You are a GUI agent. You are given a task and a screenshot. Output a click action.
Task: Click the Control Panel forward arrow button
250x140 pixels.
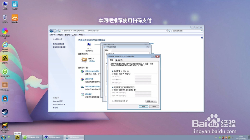pos(55,31)
